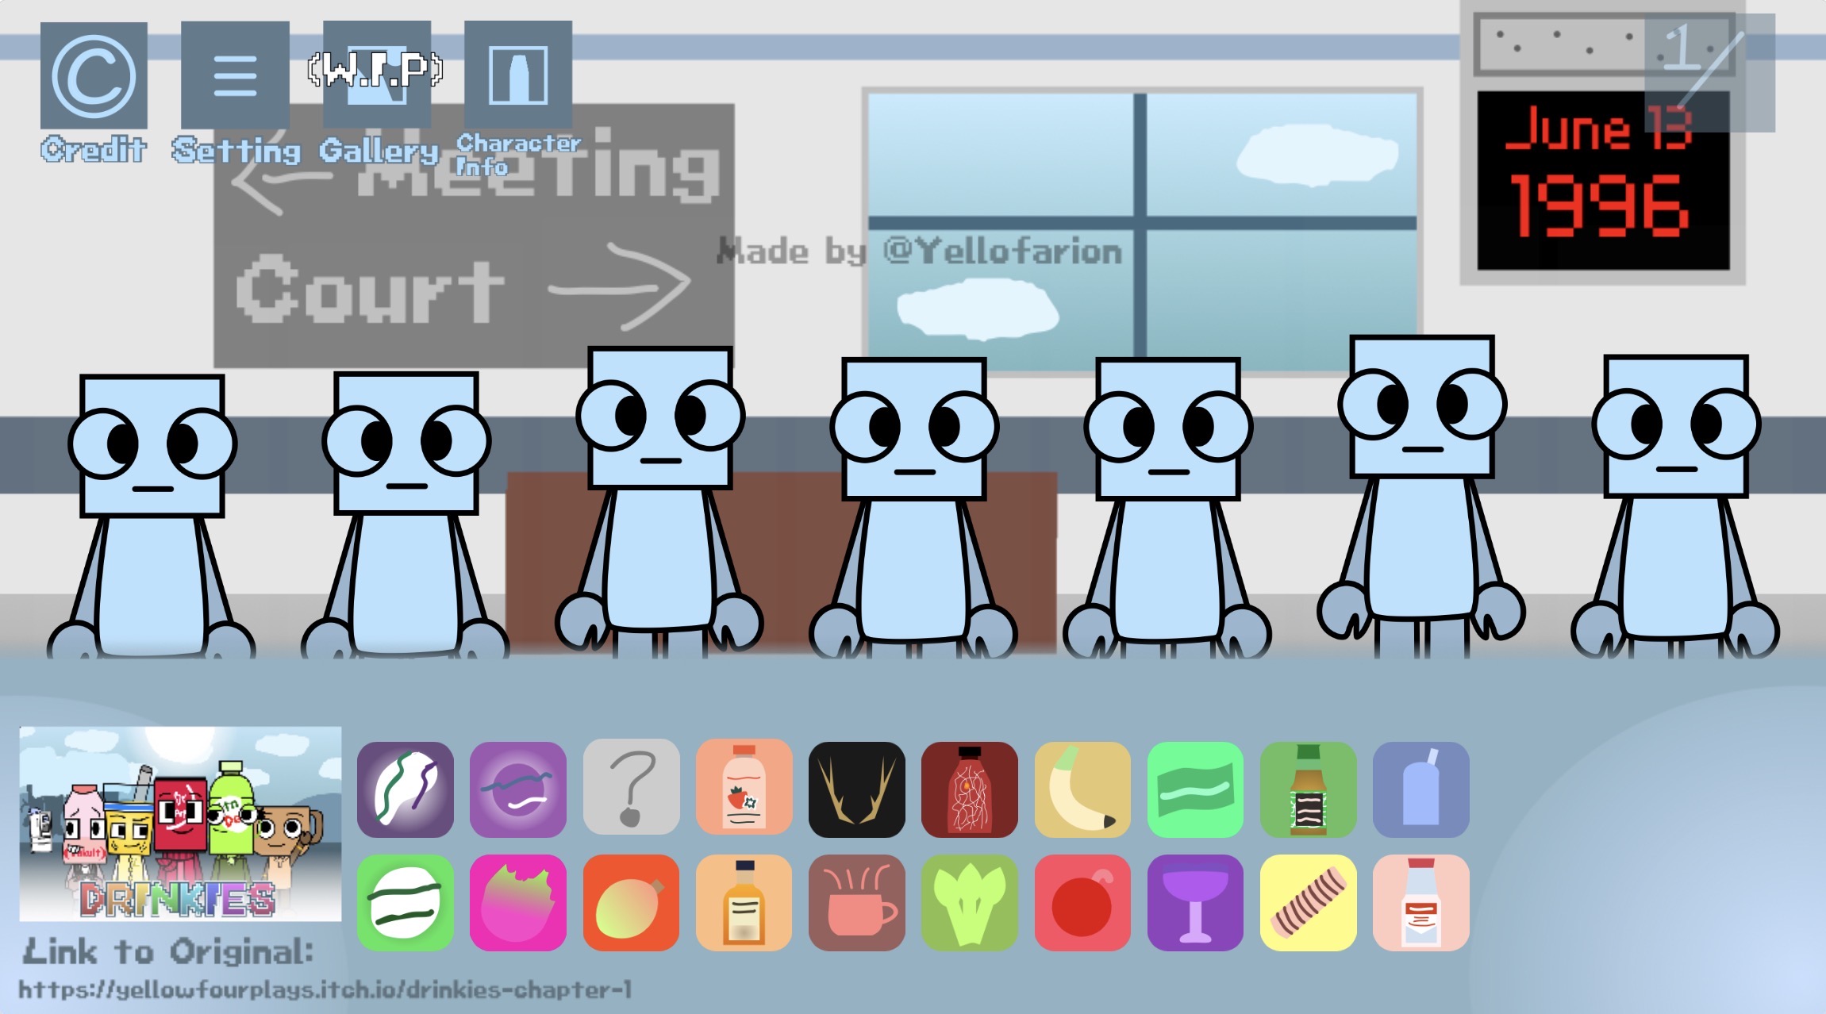Open the drinkies-chapter-1 itch.io link
The height and width of the screenshot is (1014, 1826).
coord(325,989)
